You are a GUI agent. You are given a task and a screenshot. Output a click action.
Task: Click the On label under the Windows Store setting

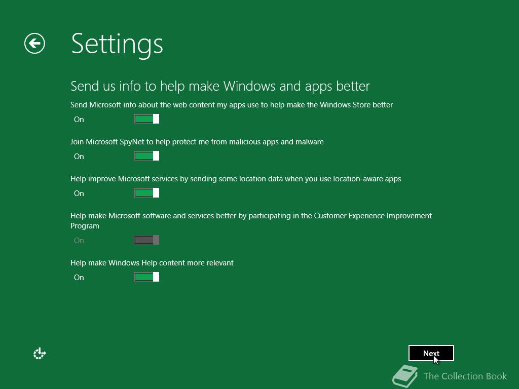click(x=79, y=120)
